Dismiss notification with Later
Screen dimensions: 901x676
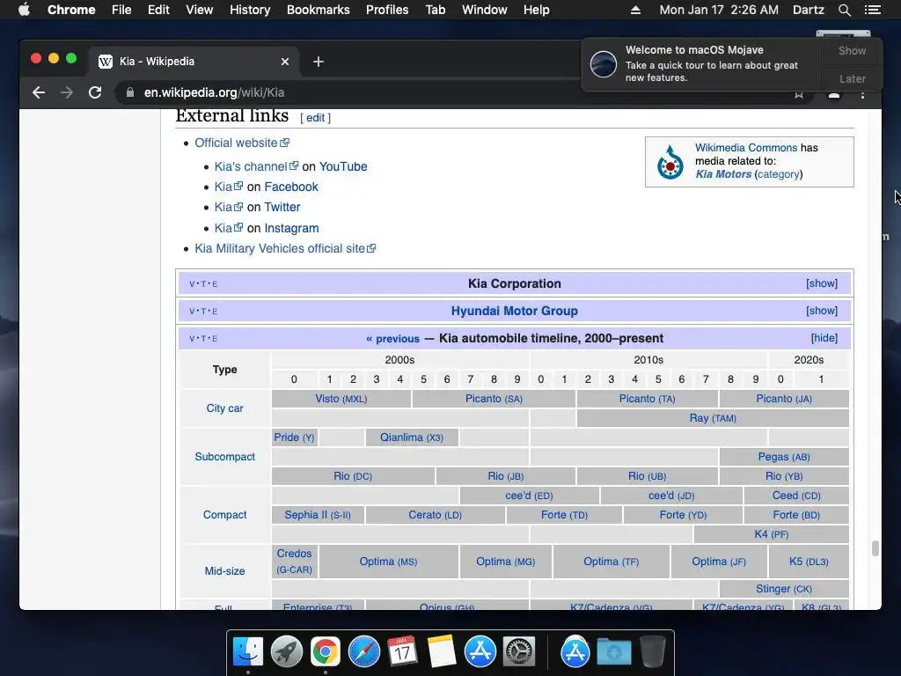pyautogui.click(x=852, y=78)
